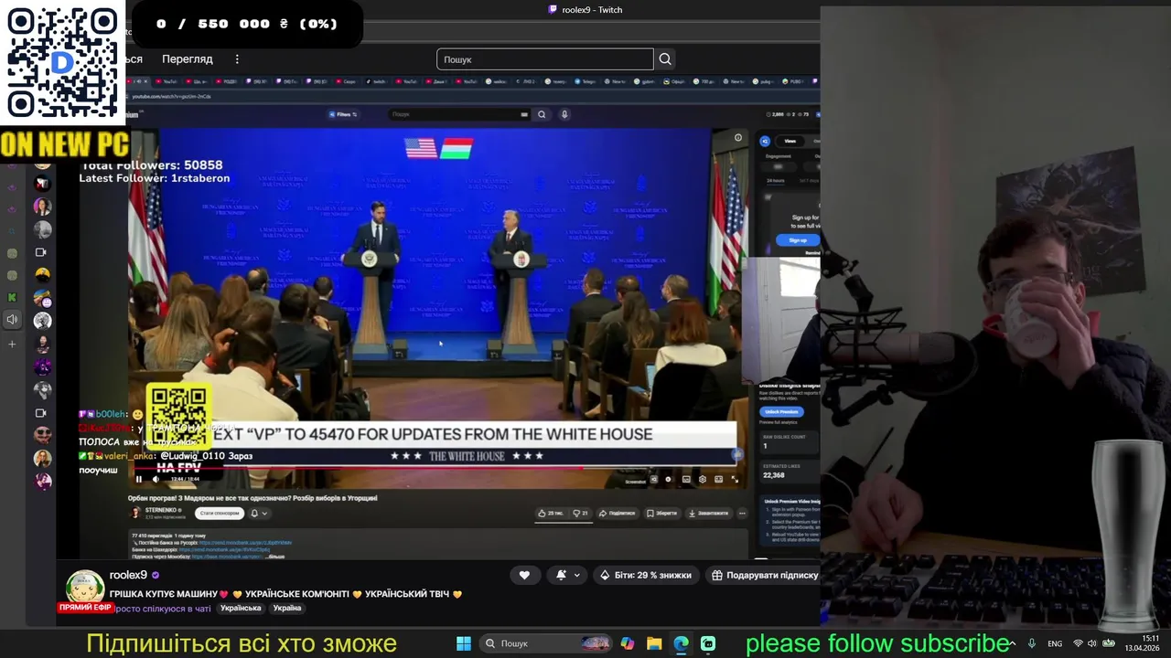Screen dimensions: 1171x658
Task: Open File Explorer from the taskbar
Action: (654, 643)
